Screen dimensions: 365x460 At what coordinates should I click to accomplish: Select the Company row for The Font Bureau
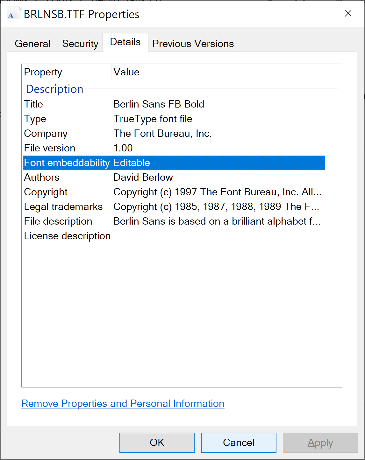[x=127, y=133]
